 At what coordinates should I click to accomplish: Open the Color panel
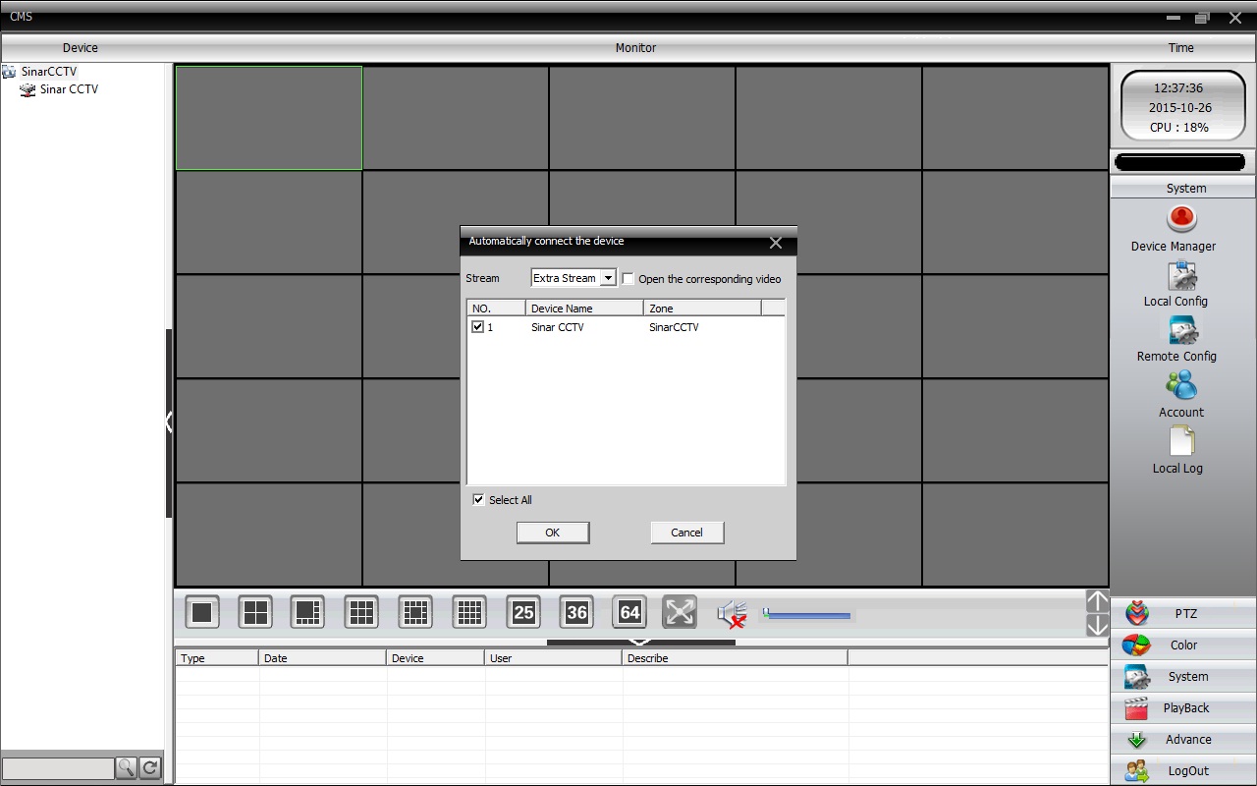coord(1183,645)
